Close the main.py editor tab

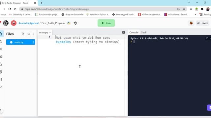pyautogui.click(x=50, y=32)
